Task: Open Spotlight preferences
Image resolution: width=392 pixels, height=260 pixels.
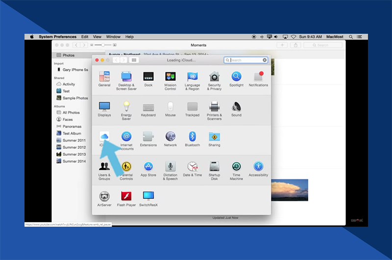Action: [x=236, y=79]
